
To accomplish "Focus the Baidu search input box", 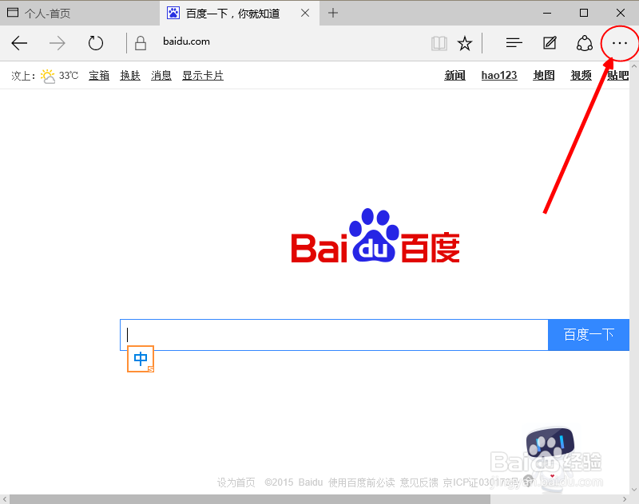I will pos(334,335).
